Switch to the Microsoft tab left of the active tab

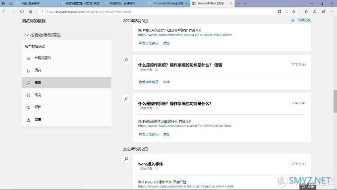(168, 3)
